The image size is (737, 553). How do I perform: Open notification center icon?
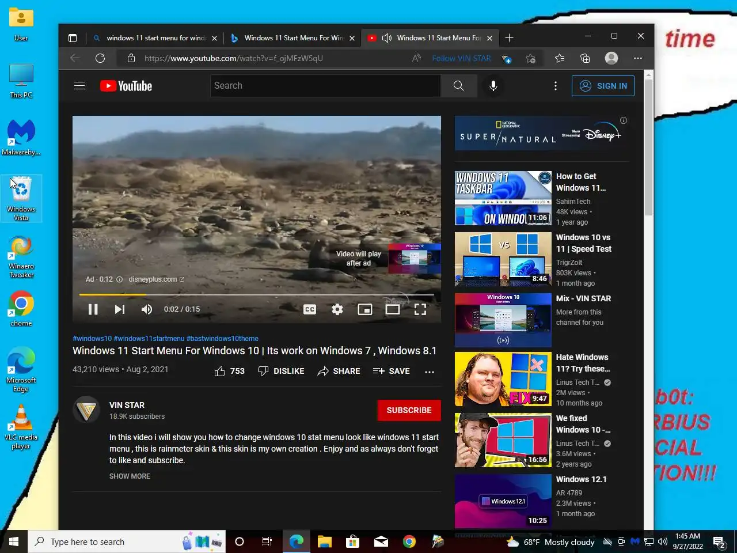pos(719,541)
